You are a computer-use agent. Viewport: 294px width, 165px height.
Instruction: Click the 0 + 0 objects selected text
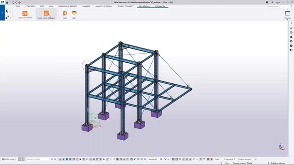(277, 163)
